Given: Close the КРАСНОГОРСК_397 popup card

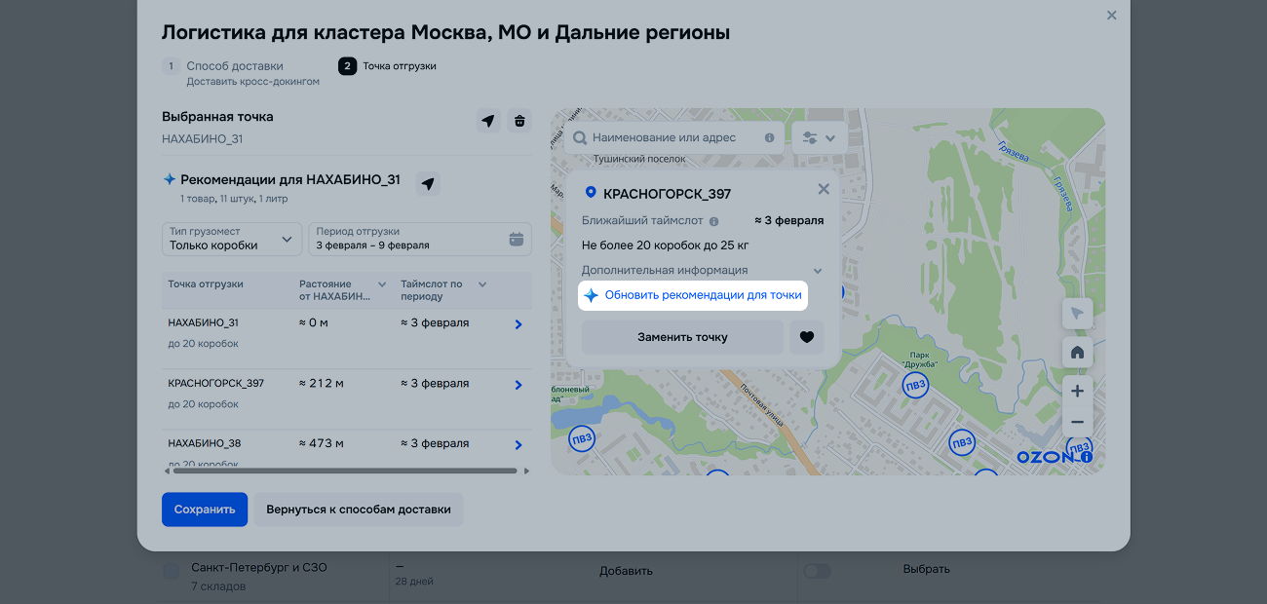Looking at the screenshot, I should tap(824, 190).
